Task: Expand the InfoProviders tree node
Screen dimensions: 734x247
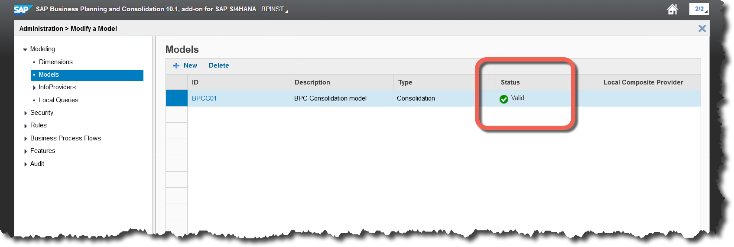Action: click(34, 88)
